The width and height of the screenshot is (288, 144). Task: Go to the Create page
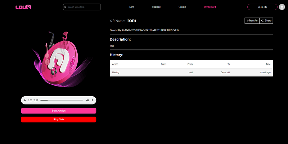pyautogui.click(x=182, y=7)
